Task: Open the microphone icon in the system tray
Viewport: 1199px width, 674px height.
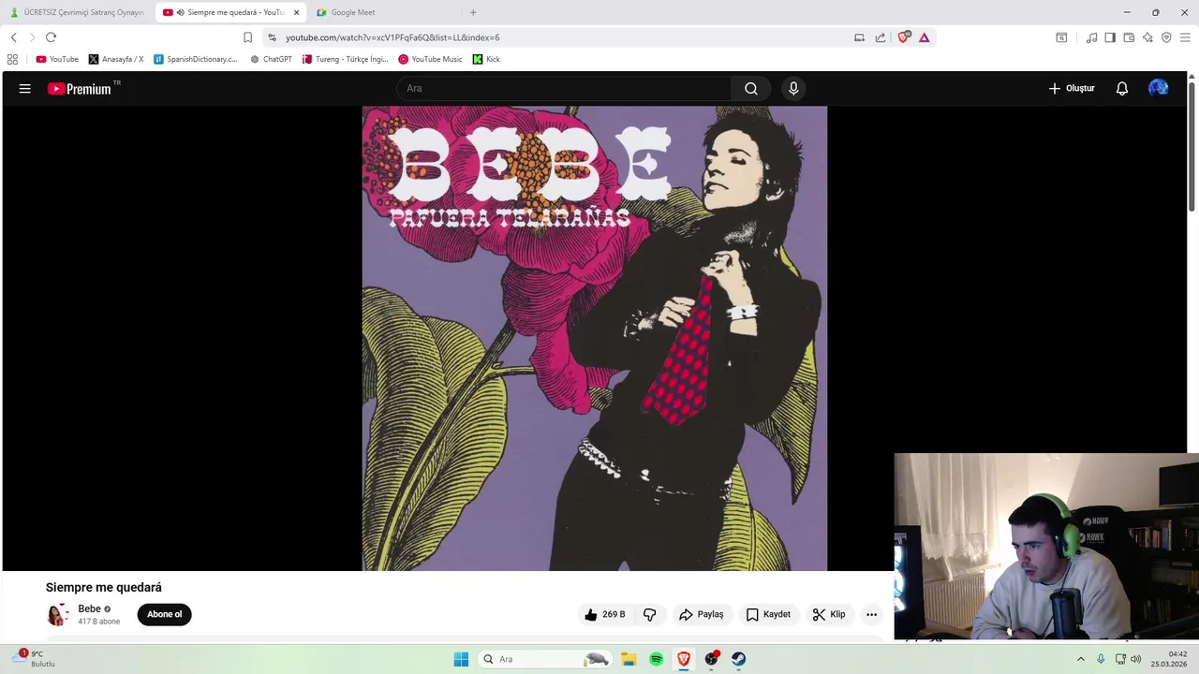Action: coord(1101,659)
